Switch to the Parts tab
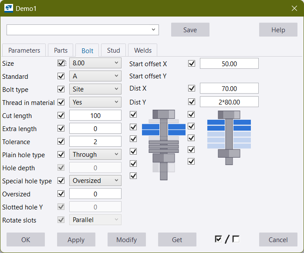 coord(61,51)
